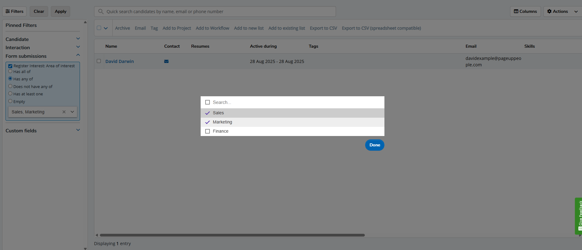
Task: Click the Active during column header
Action: tap(263, 46)
